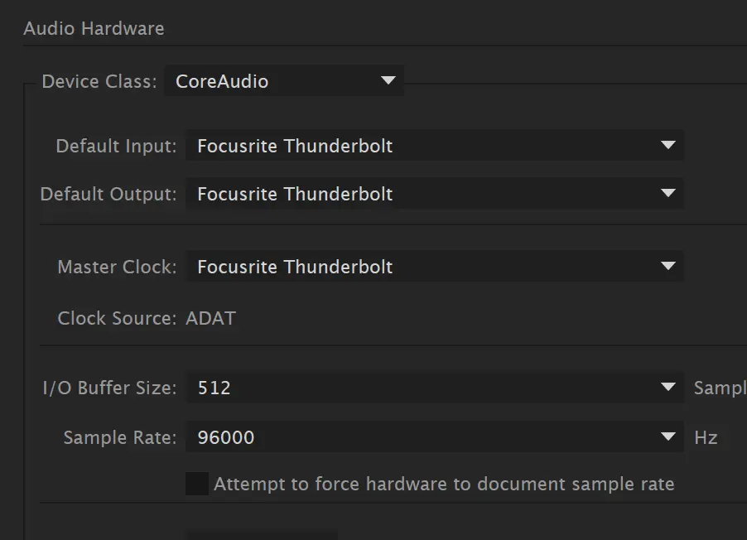
Task: Click the Default Output dropdown arrow
Action: tap(668, 193)
